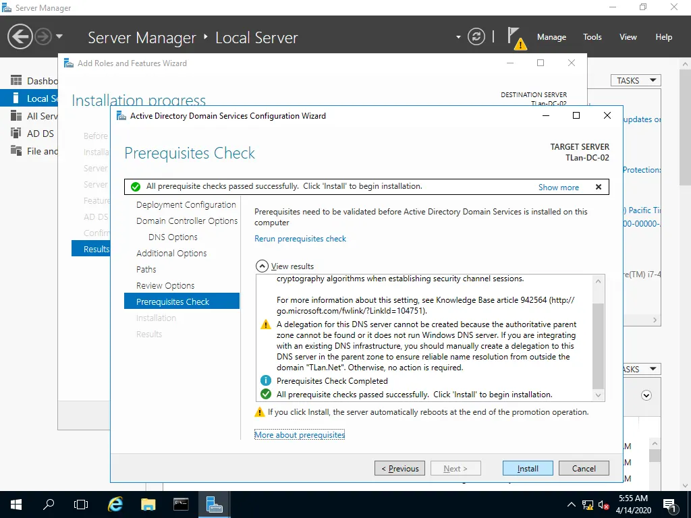This screenshot has height=518, width=691.
Task: Click the All Servers sidebar icon
Action: pos(16,116)
